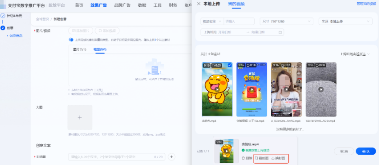Click 截封面 crop cover button

coord(262,158)
